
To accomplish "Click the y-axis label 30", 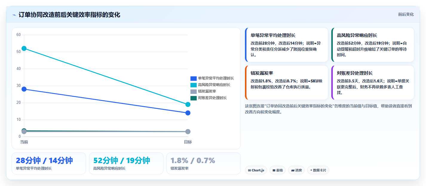I will pyautogui.click(x=19, y=86).
